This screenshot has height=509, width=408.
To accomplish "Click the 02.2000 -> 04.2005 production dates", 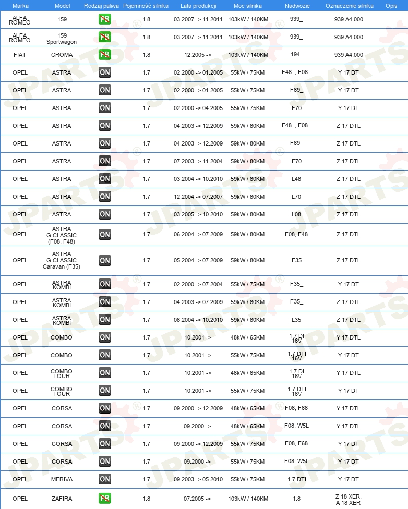I will click(198, 108).
